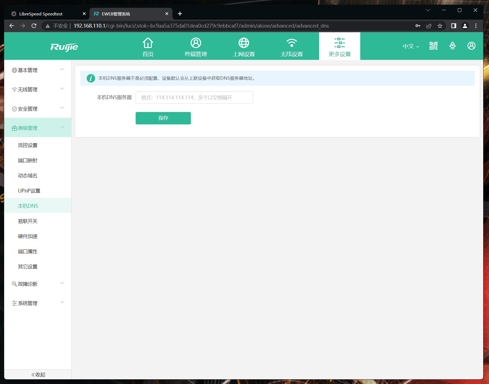Expand the 故障诊断 sidebar section
This screenshot has height=384, width=489.
coord(38,284)
